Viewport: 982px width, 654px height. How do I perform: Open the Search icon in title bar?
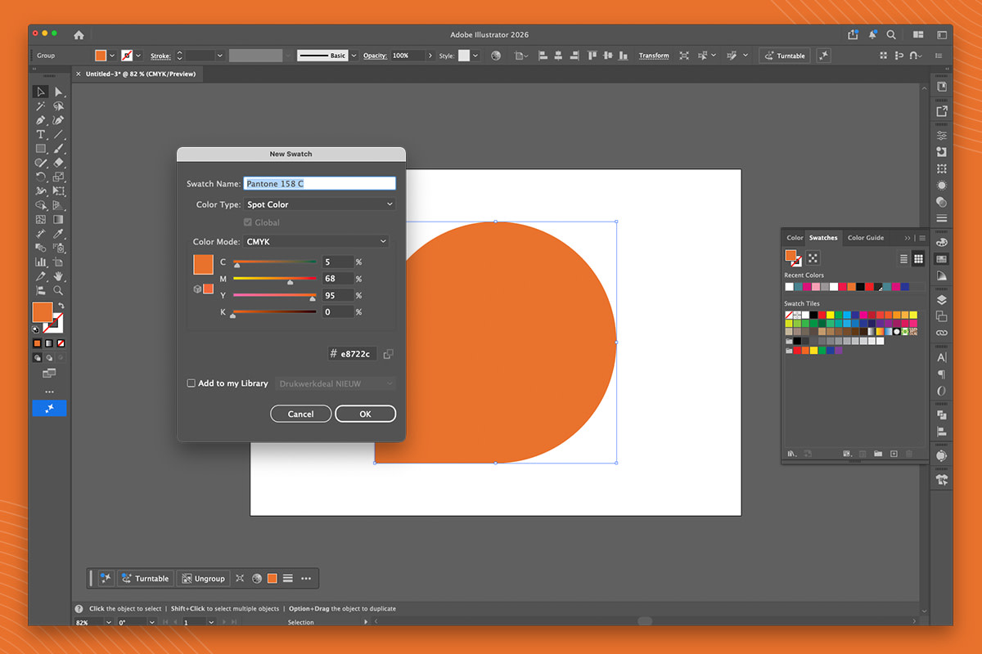click(x=891, y=35)
